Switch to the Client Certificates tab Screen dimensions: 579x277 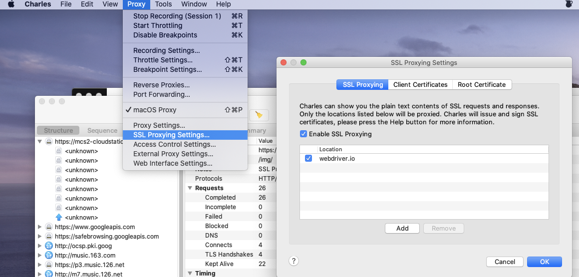[x=420, y=84]
